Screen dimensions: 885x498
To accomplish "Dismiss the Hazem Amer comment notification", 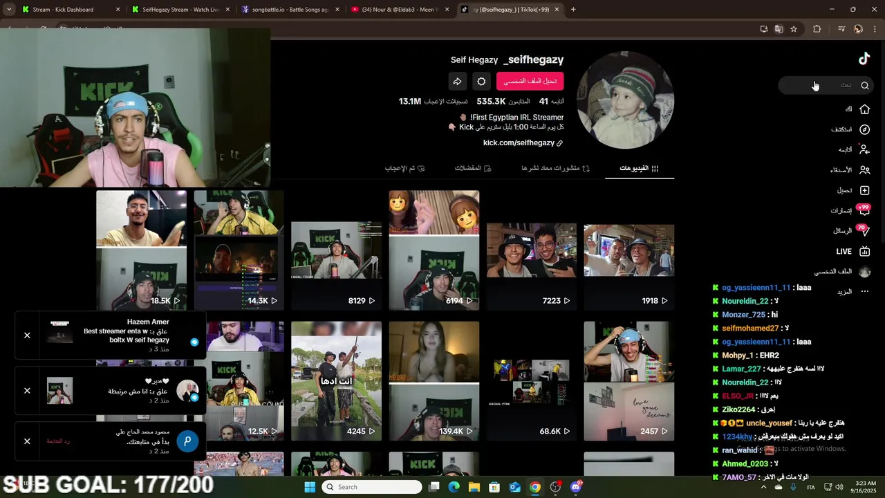I will (27, 335).
